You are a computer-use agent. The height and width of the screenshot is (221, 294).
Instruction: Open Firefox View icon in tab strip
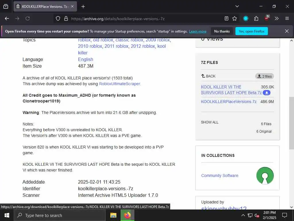6,7
